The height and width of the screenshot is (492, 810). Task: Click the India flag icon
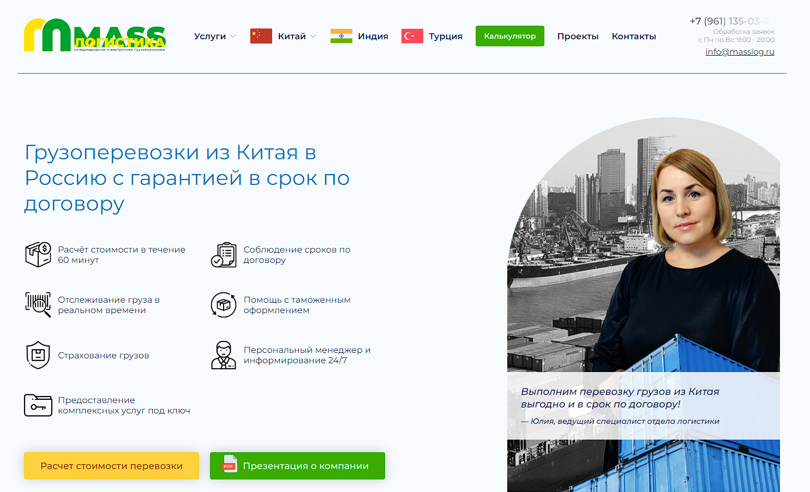(341, 36)
